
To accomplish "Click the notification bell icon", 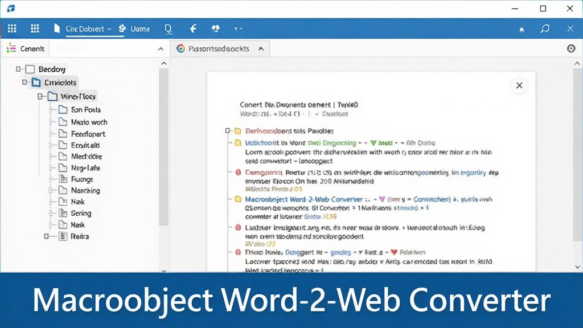I will (x=522, y=30).
